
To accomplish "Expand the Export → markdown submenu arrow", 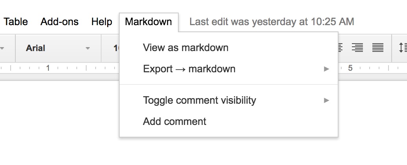I will click(326, 69).
